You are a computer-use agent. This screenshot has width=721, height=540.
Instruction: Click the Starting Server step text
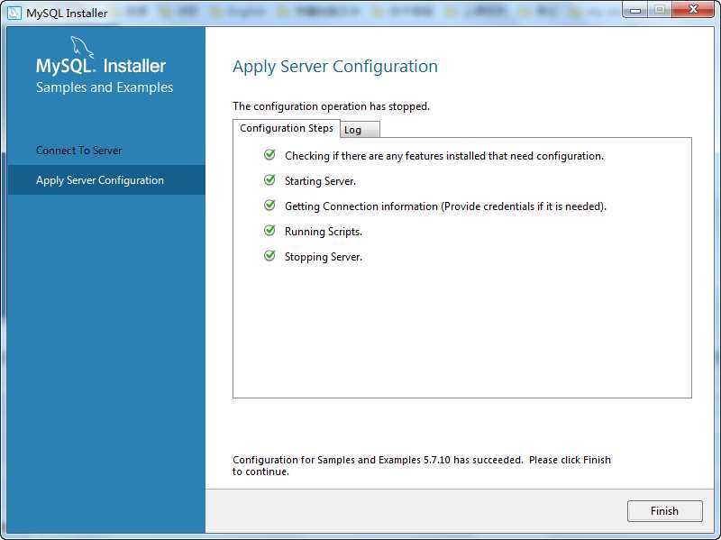point(320,181)
